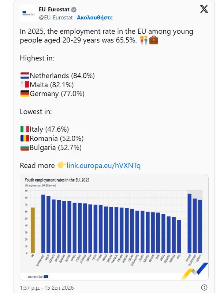
Task: Click the pointing hand emoji
Action: pos(62,165)
